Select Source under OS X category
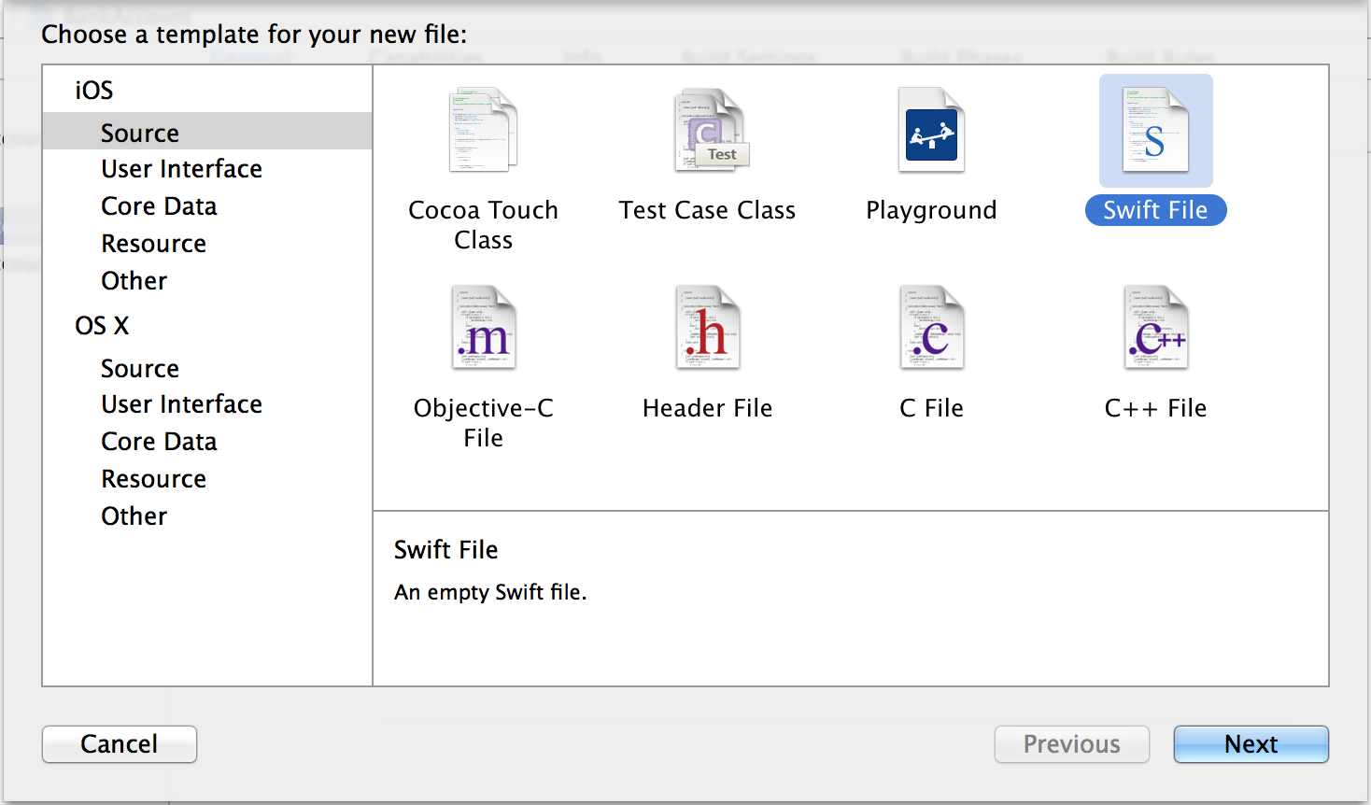1371x805 pixels. (140, 369)
